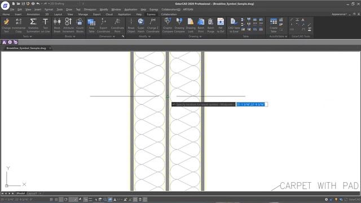
Task: Open the Dimension panel dialog launcher arrow
Action: click(123, 36)
